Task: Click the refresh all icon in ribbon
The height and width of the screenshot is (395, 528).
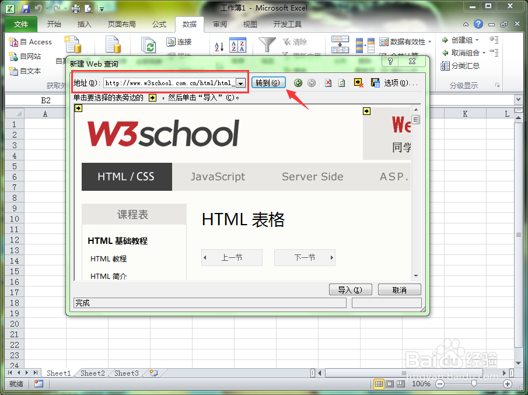Action: [x=149, y=45]
